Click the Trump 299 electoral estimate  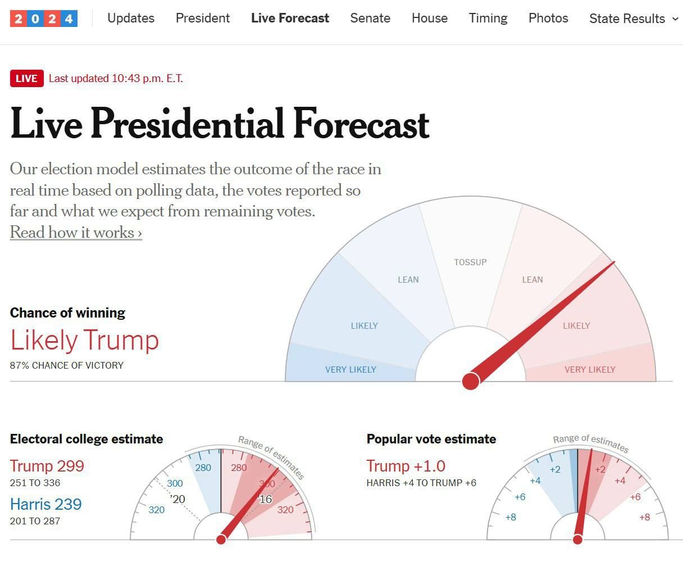[x=47, y=466]
